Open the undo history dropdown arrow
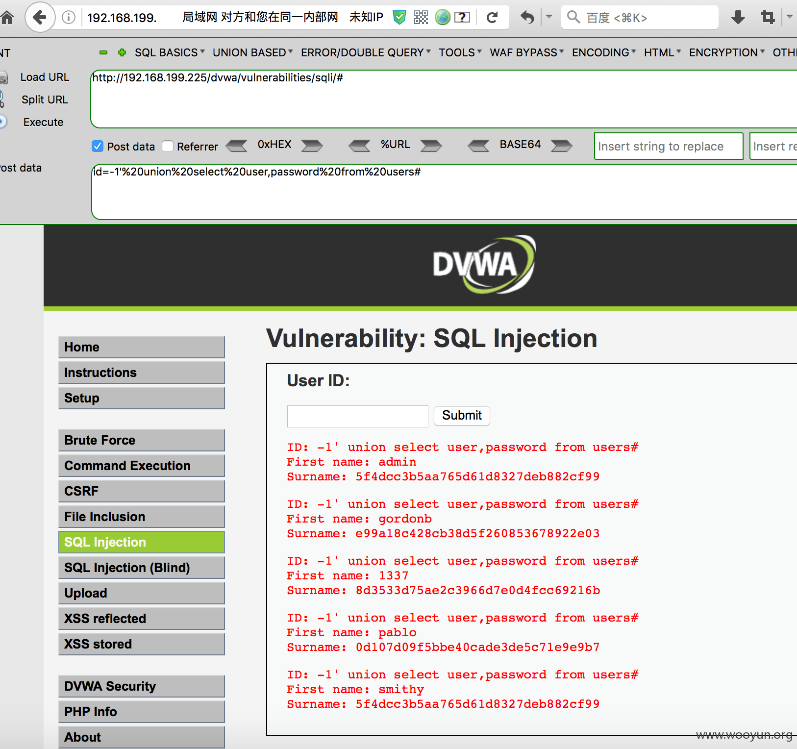797x749 pixels. click(x=549, y=17)
